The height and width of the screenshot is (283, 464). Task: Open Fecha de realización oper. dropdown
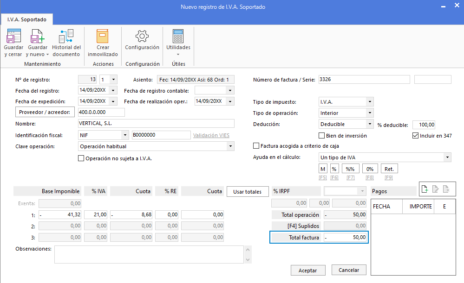(230, 101)
